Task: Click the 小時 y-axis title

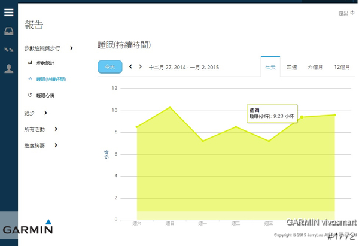Action: pos(107,154)
